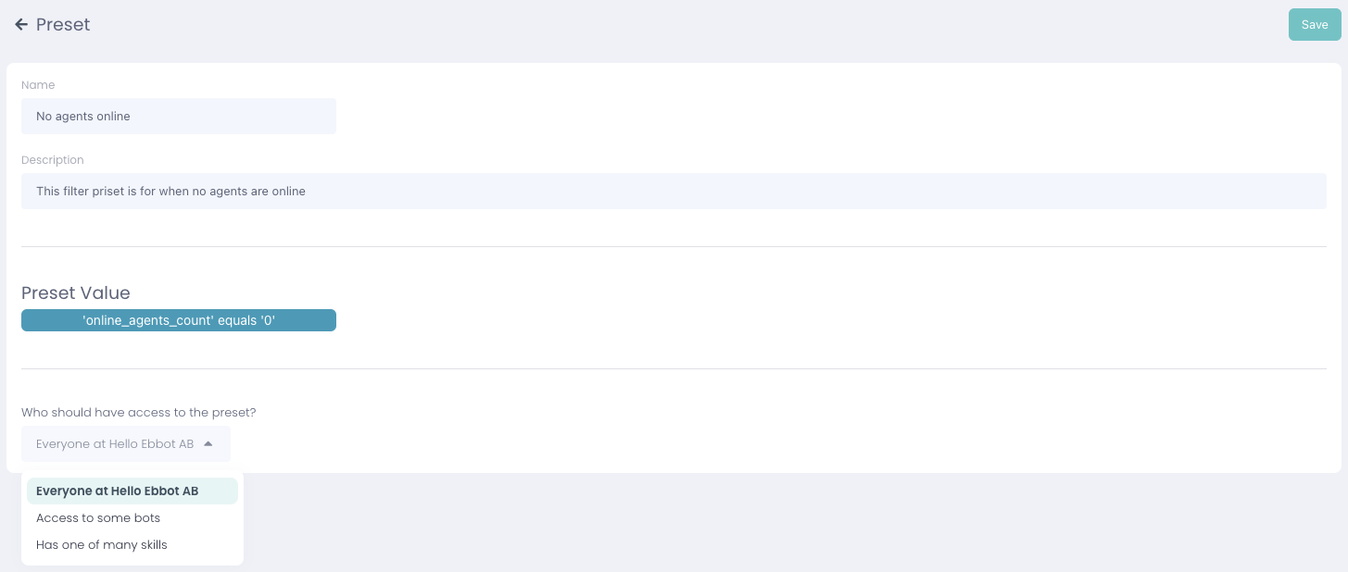The height and width of the screenshot is (572, 1348).
Task: Choose 'Access to some bots' option
Action: 98,518
